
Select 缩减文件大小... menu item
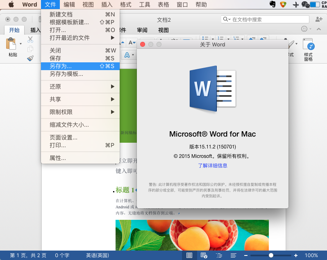(x=80, y=125)
